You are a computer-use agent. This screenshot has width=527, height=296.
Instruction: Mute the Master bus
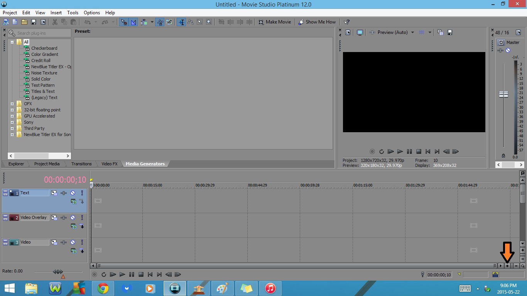[x=508, y=50]
